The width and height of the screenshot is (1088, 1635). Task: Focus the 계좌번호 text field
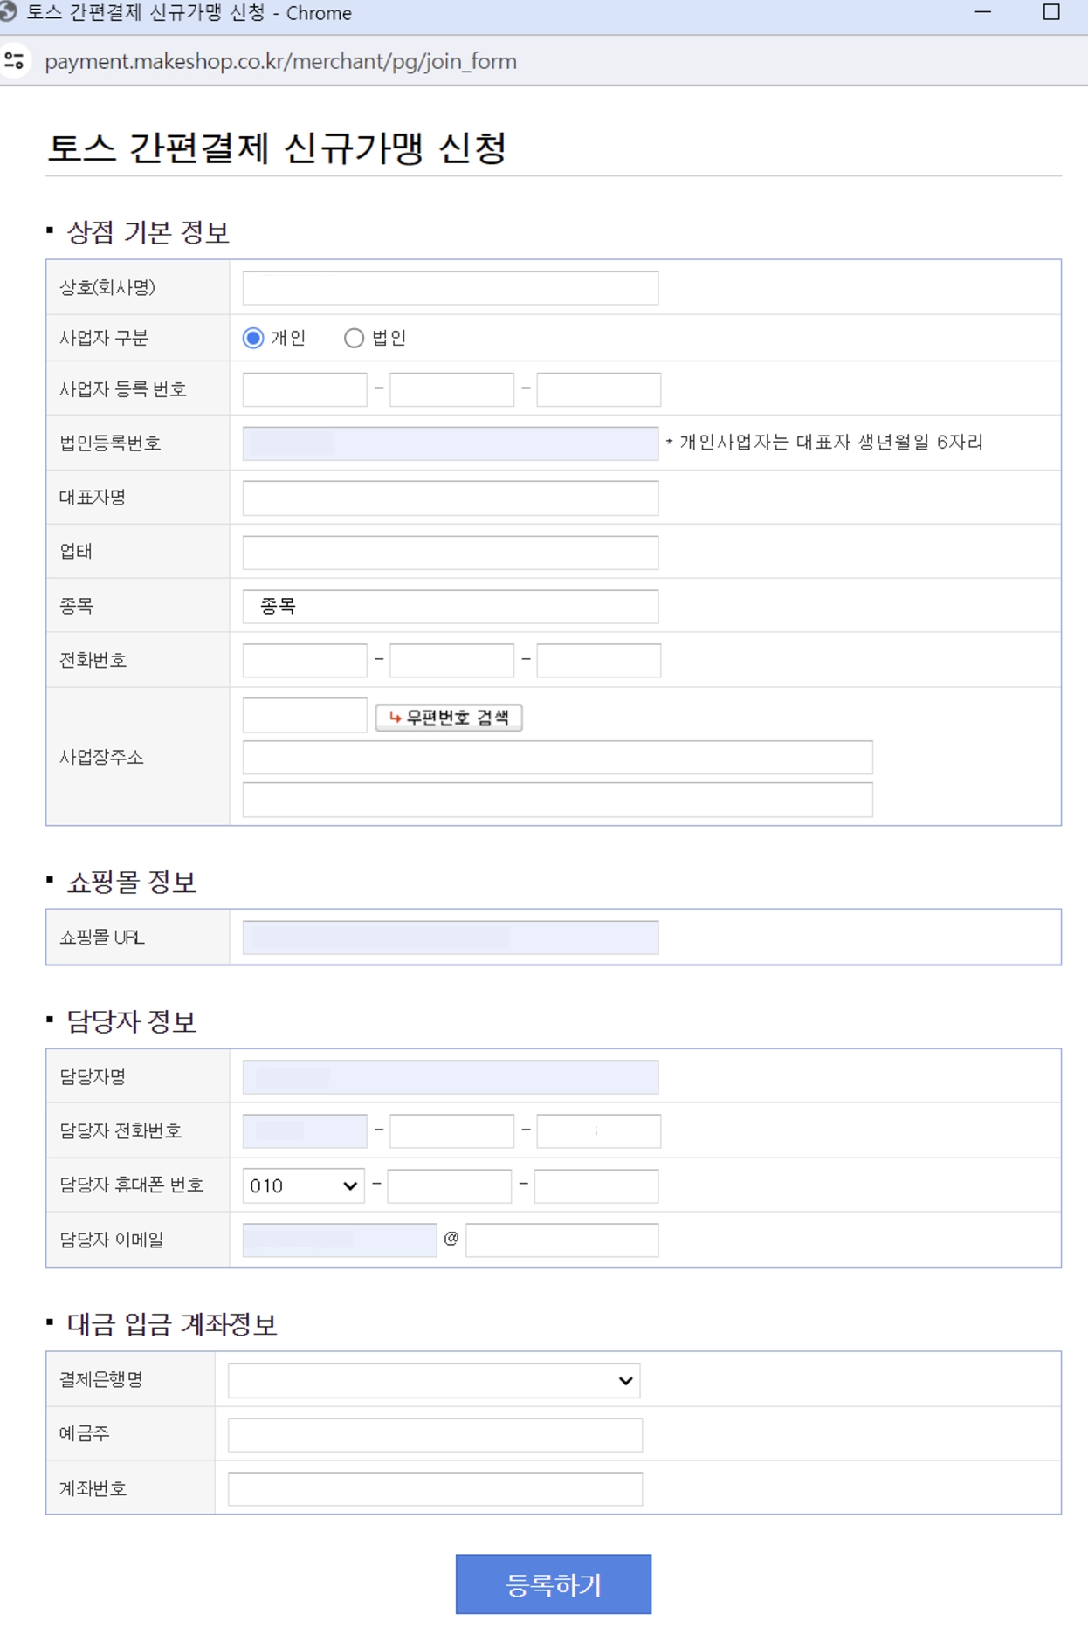pyautogui.click(x=435, y=1489)
